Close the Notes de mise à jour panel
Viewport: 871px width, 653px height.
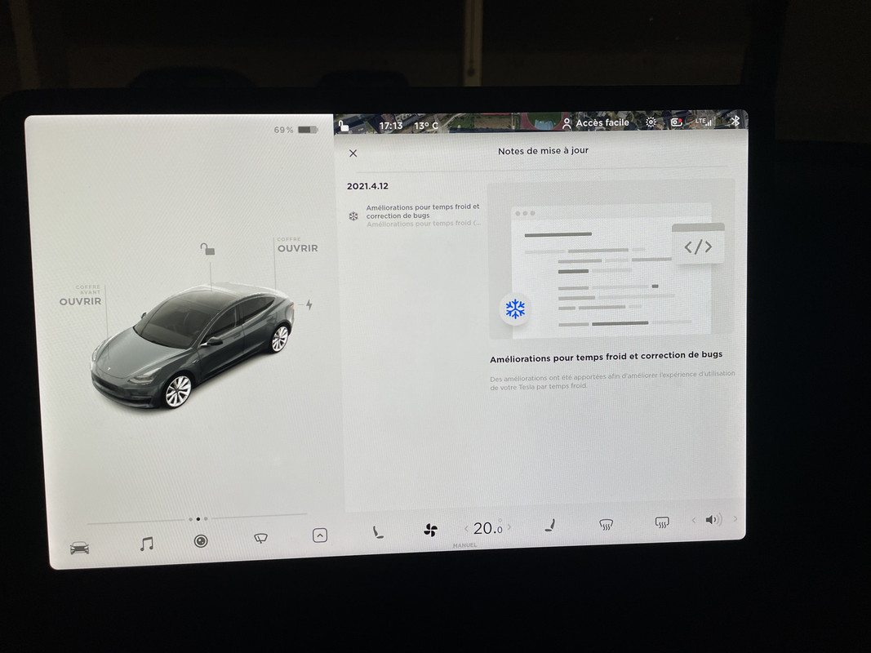click(353, 153)
